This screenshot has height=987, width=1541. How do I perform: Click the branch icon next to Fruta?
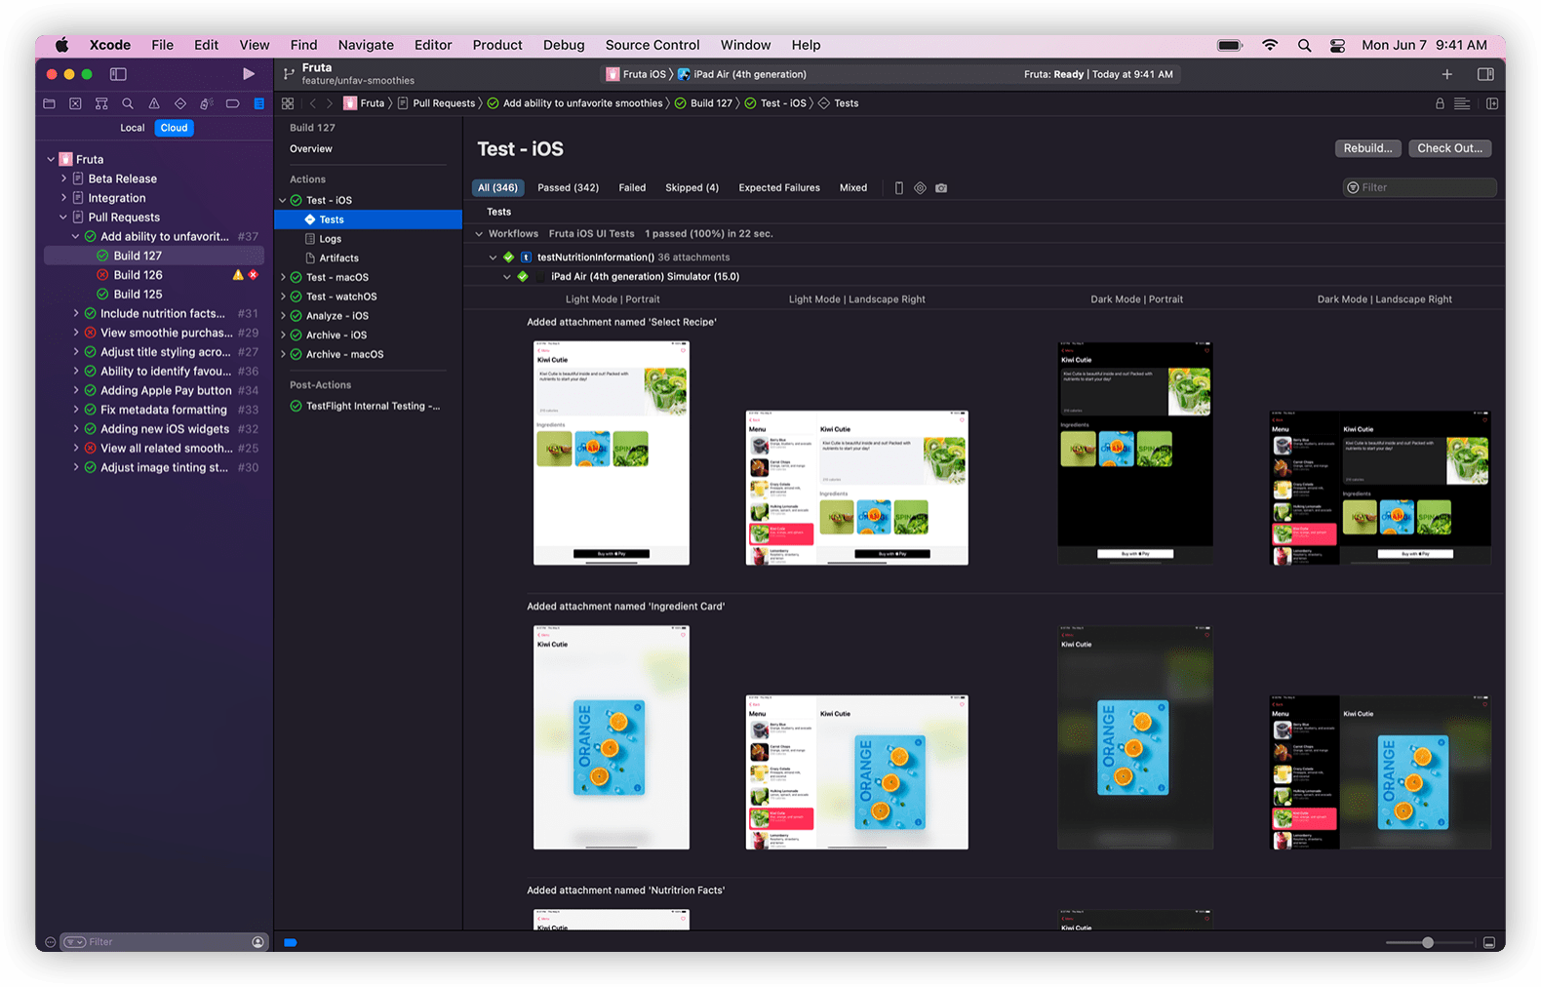click(289, 74)
